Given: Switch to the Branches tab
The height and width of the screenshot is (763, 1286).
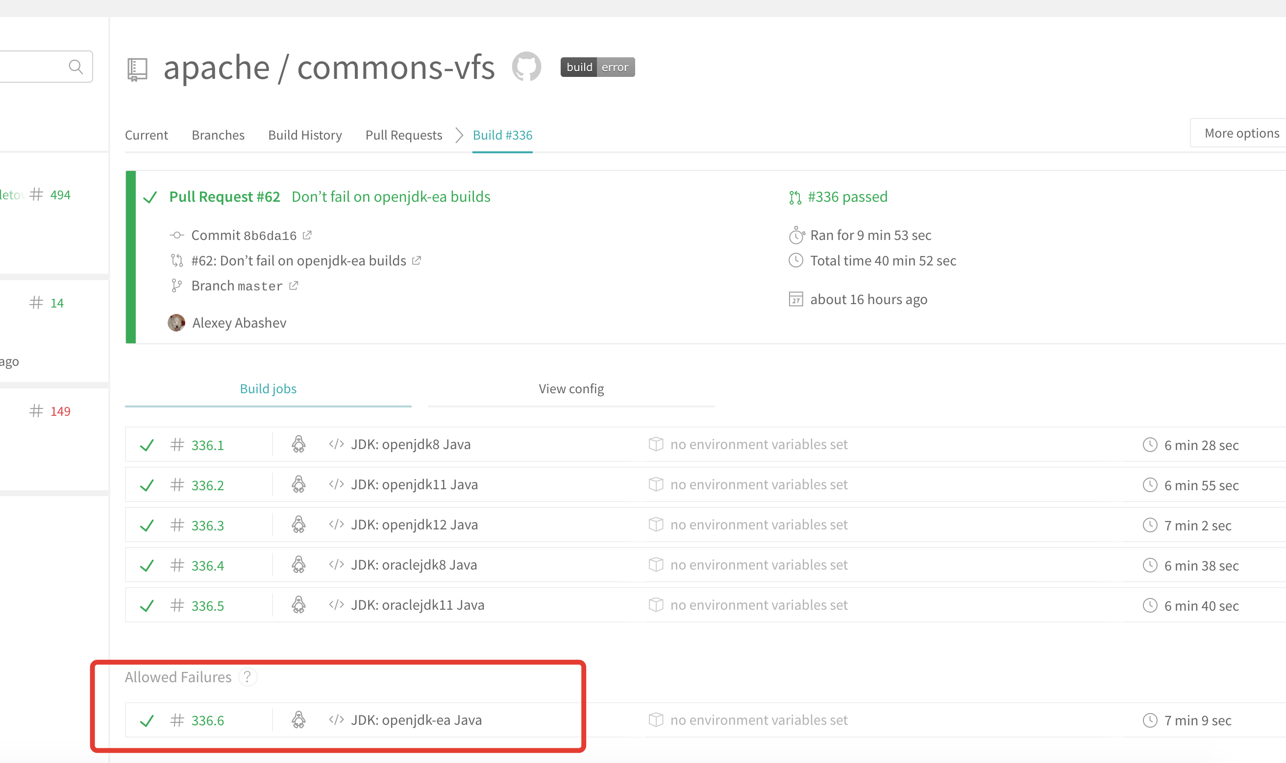Looking at the screenshot, I should (218, 135).
